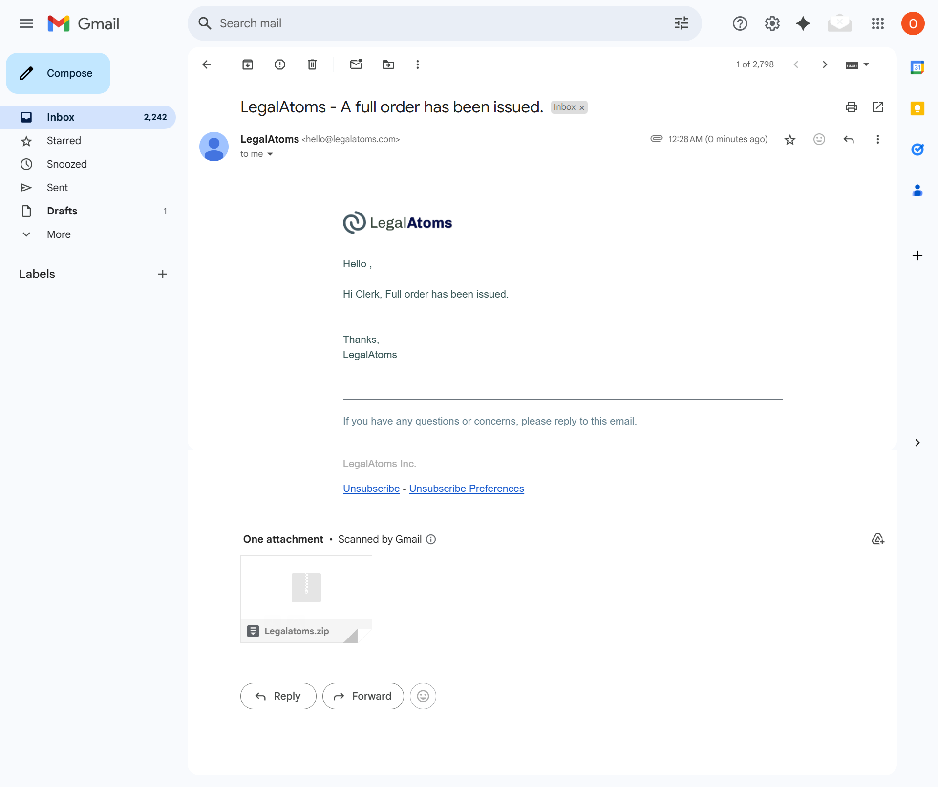
Task: Open the toolbar More options menu
Action: click(417, 64)
